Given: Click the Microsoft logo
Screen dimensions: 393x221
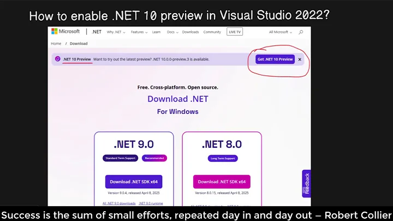Looking at the screenshot, I should point(65,31).
